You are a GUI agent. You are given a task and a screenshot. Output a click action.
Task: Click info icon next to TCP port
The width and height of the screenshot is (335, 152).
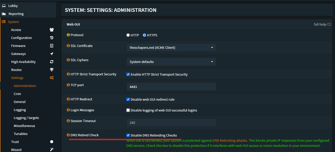click(68, 85)
